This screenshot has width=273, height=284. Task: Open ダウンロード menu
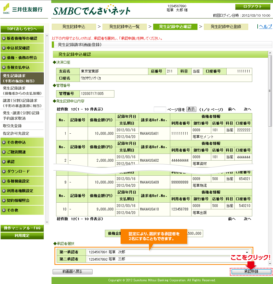click(22, 171)
